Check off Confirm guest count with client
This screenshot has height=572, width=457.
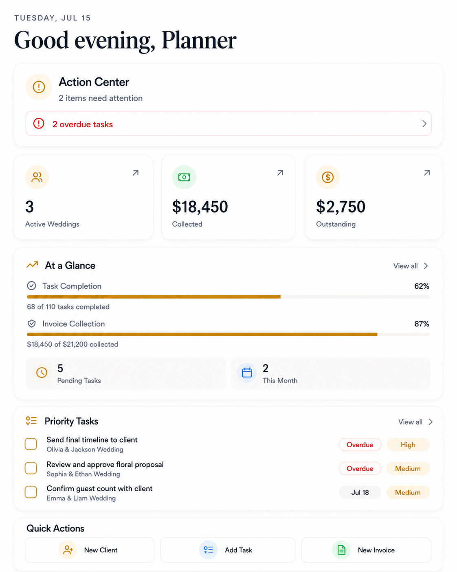pyautogui.click(x=31, y=492)
